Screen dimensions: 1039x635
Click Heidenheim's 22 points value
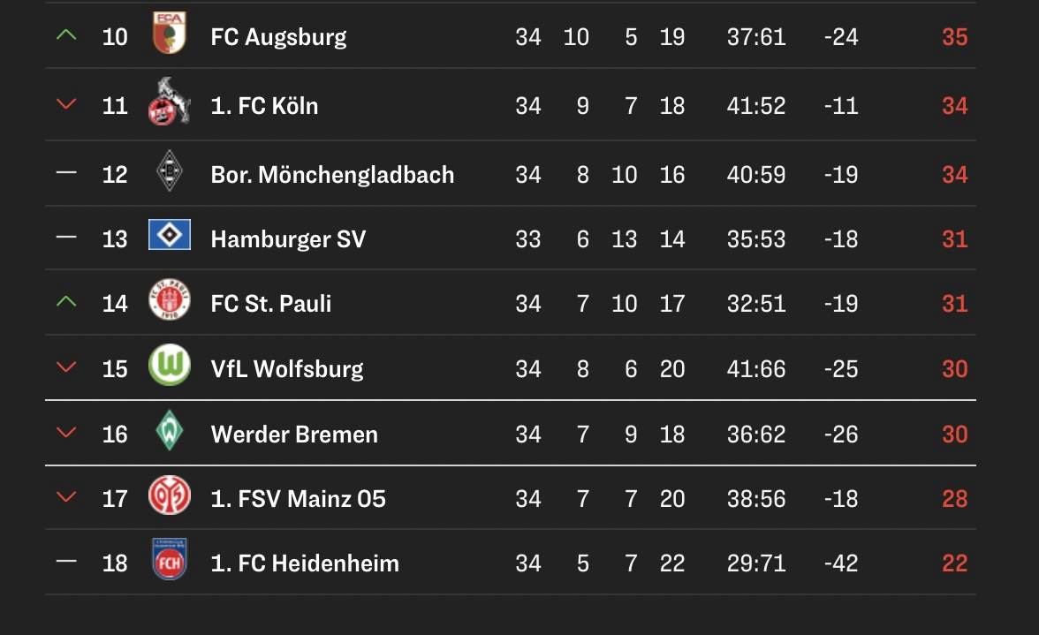pos(954,563)
